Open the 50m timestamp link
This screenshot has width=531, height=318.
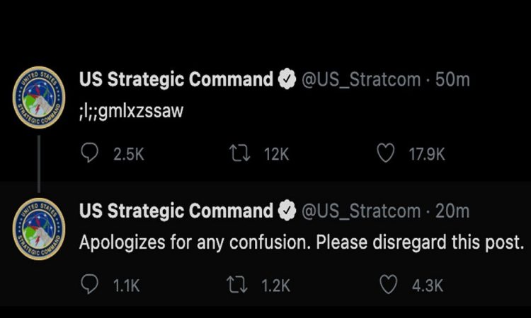[x=452, y=80]
